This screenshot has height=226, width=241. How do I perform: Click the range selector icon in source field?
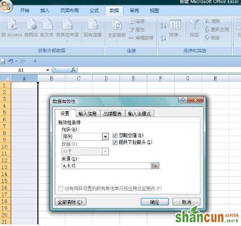(x=155, y=165)
